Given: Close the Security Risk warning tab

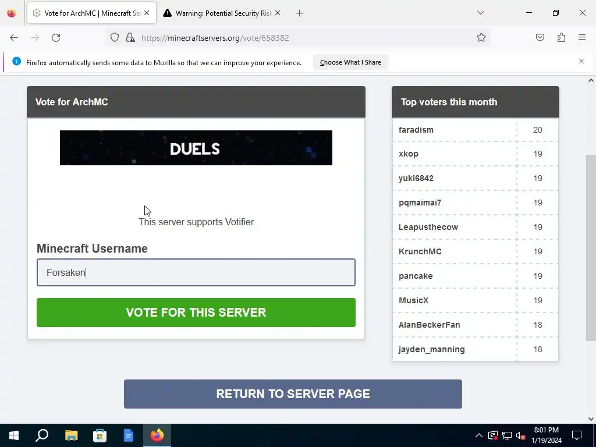Looking at the screenshot, I should click(278, 13).
